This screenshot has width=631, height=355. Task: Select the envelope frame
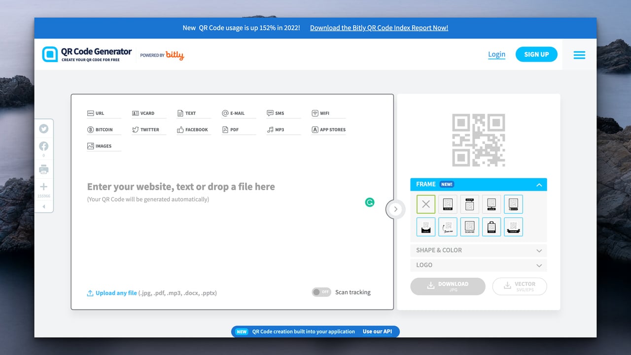[426, 227]
